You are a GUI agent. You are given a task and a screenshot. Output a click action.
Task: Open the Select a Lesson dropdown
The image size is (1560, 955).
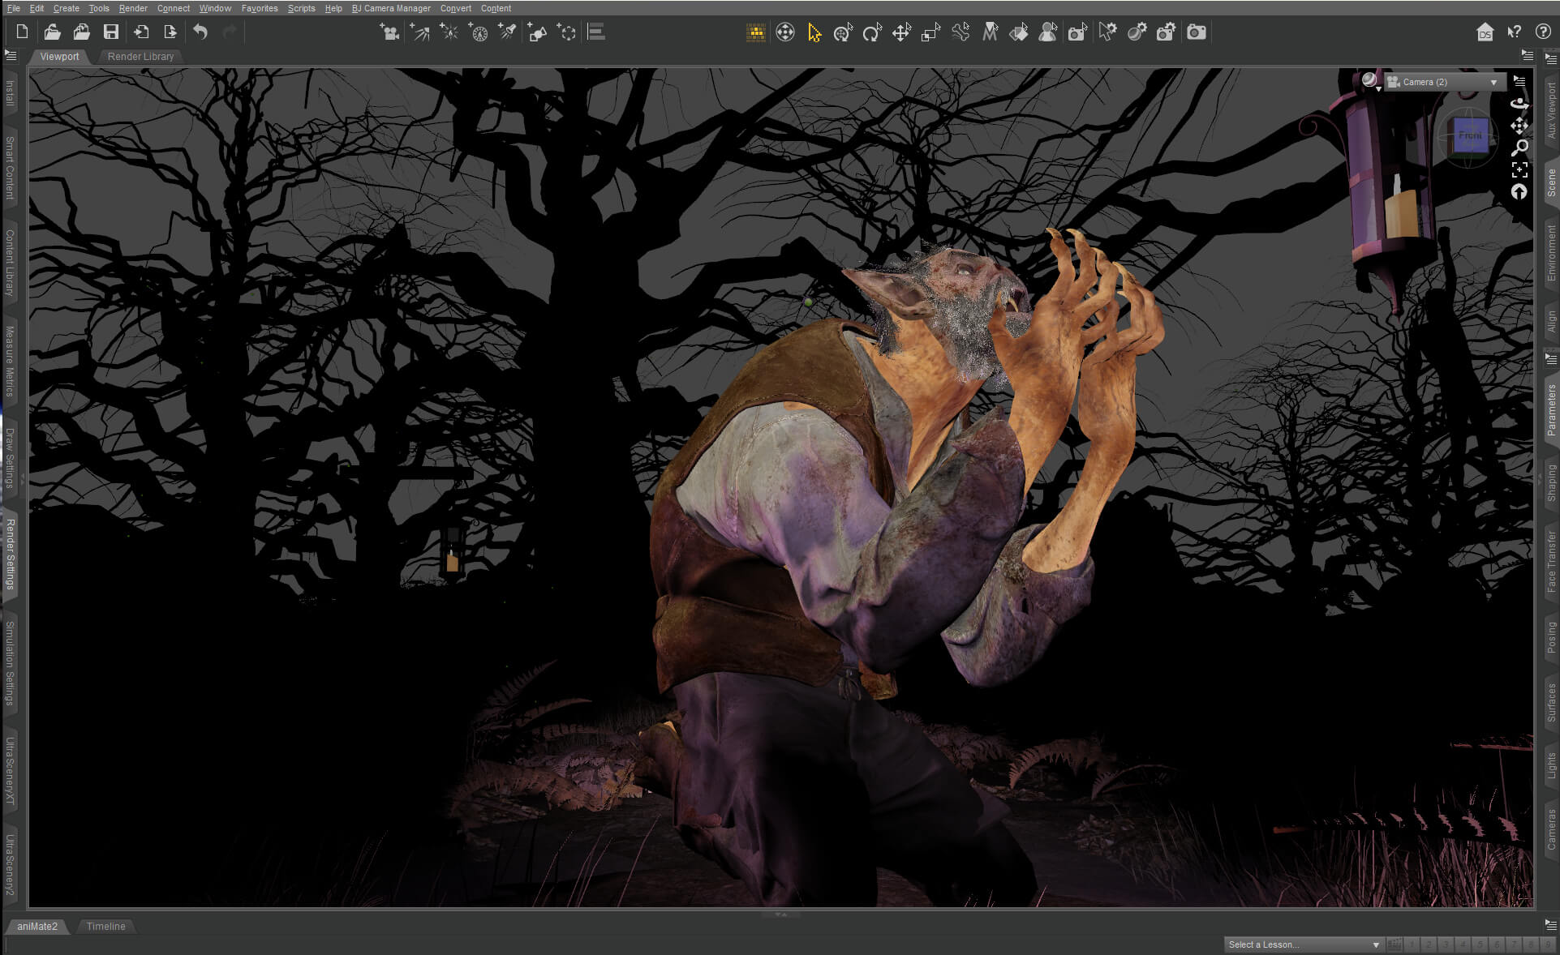1304,944
